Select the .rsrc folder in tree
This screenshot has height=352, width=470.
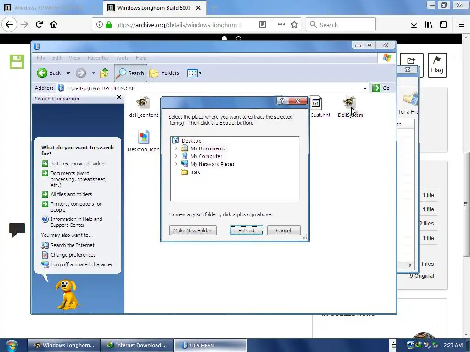point(195,172)
